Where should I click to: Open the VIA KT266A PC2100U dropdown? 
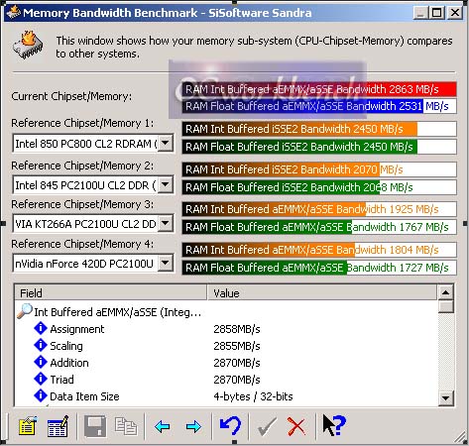pos(166,224)
